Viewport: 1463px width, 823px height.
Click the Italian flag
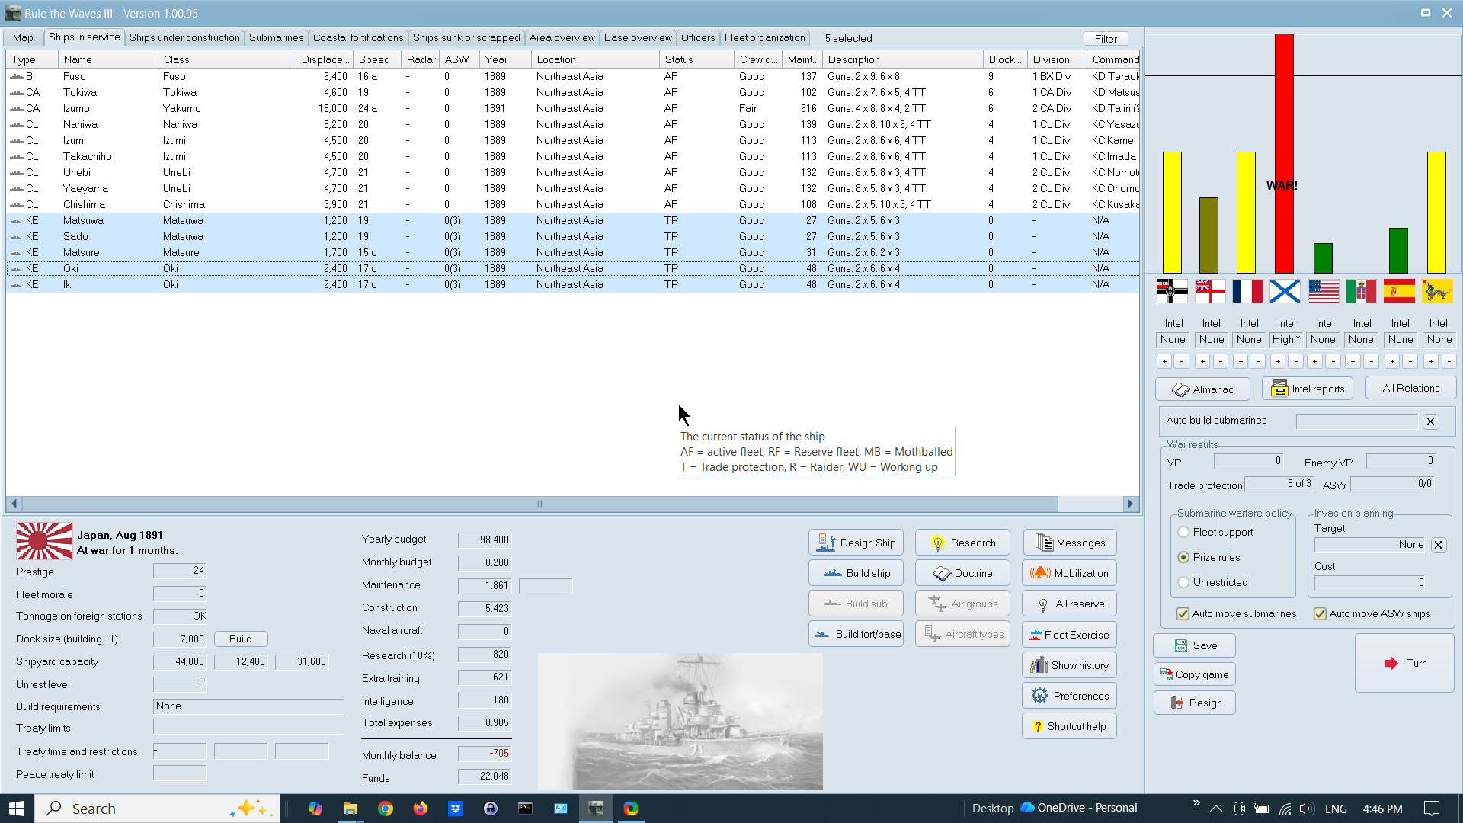1361,291
